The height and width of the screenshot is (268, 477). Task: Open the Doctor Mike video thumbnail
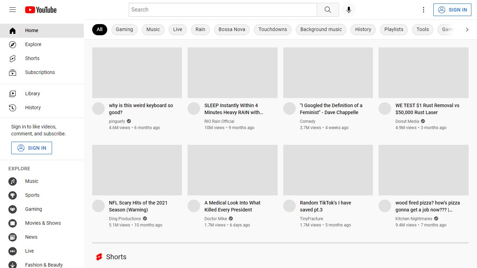pyautogui.click(x=233, y=170)
